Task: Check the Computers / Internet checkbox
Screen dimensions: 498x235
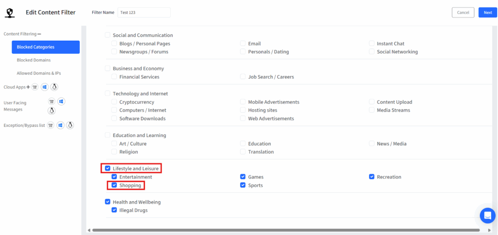Action: (x=114, y=110)
